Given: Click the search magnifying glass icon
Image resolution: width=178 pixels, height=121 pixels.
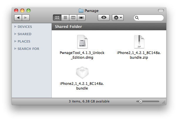Looking at the screenshot, I should coord(137,18).
